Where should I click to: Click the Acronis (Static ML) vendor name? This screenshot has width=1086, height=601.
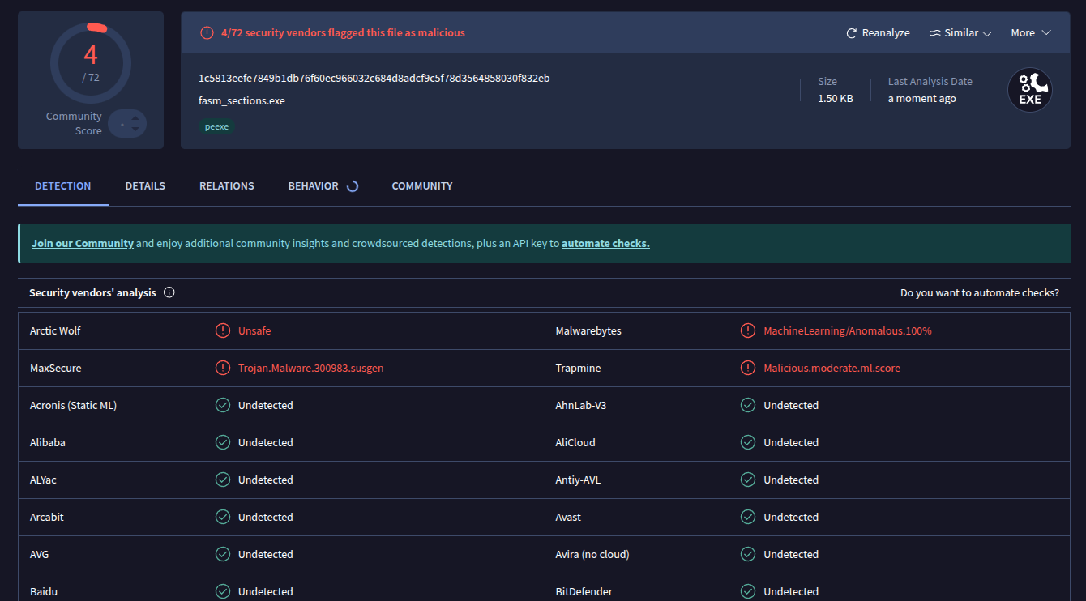[x=73, y=405]
